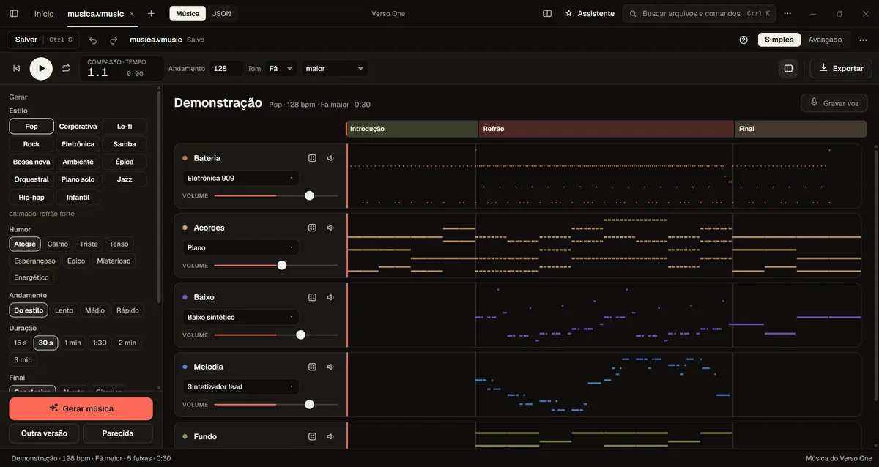Toggle the left sidebar icon in title bar
Screen dimensions: 879x467
coord(14,13)
